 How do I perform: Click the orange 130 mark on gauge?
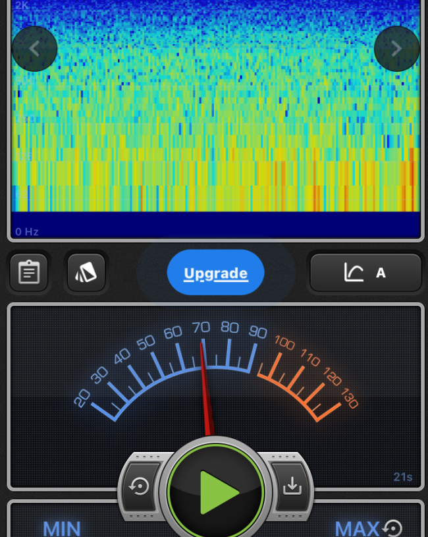349,398
